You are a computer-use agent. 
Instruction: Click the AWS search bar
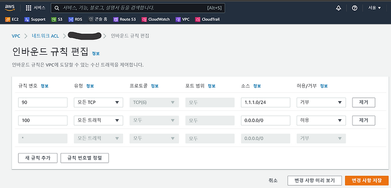point(138,8)
